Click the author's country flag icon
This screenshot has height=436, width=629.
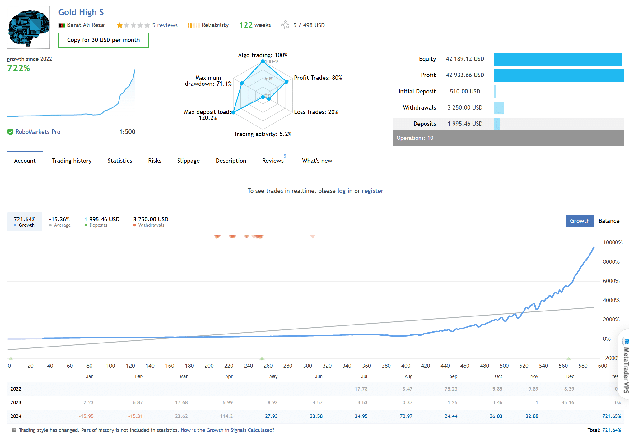click(x=62, y=25)
